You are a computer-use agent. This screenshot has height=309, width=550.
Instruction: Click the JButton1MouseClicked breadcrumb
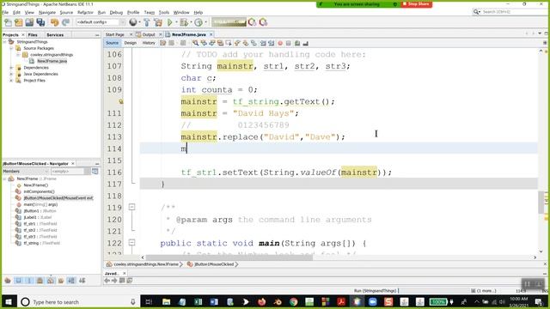tap(214, 264)
